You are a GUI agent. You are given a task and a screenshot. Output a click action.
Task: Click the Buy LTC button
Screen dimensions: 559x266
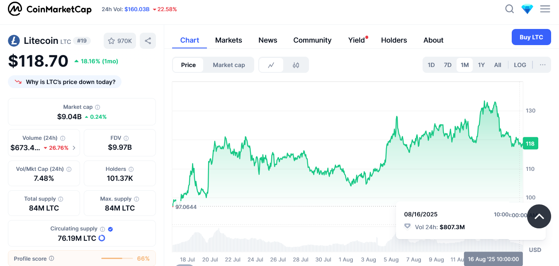[531, 37]
